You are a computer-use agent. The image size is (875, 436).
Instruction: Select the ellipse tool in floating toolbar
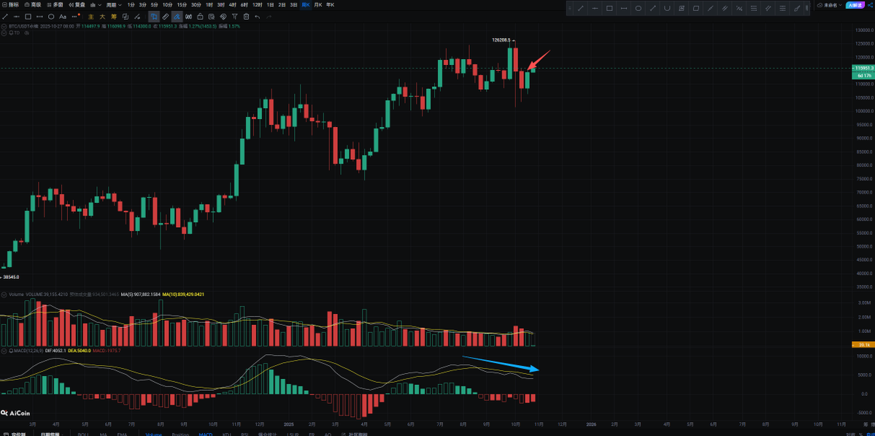(x=639, y=9)
